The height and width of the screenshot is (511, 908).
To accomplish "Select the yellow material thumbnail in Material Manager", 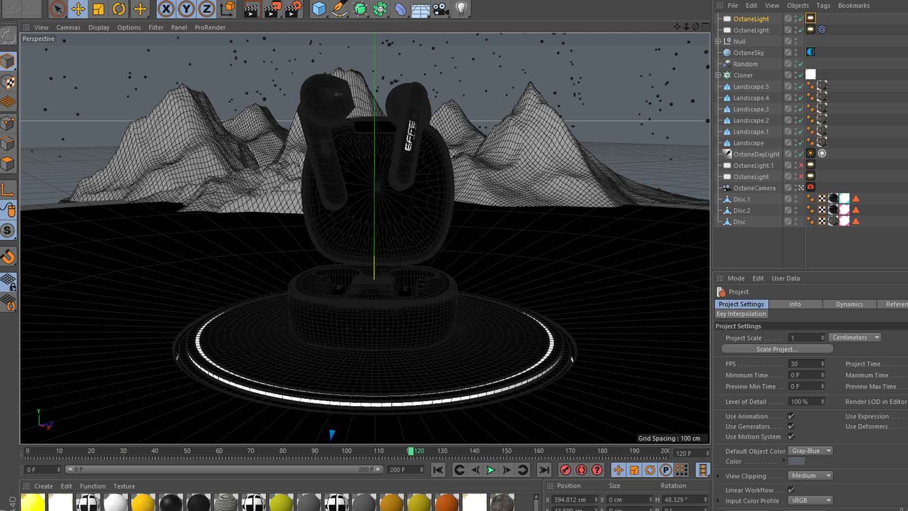I will pyautogui.click(x=32, y=503).
